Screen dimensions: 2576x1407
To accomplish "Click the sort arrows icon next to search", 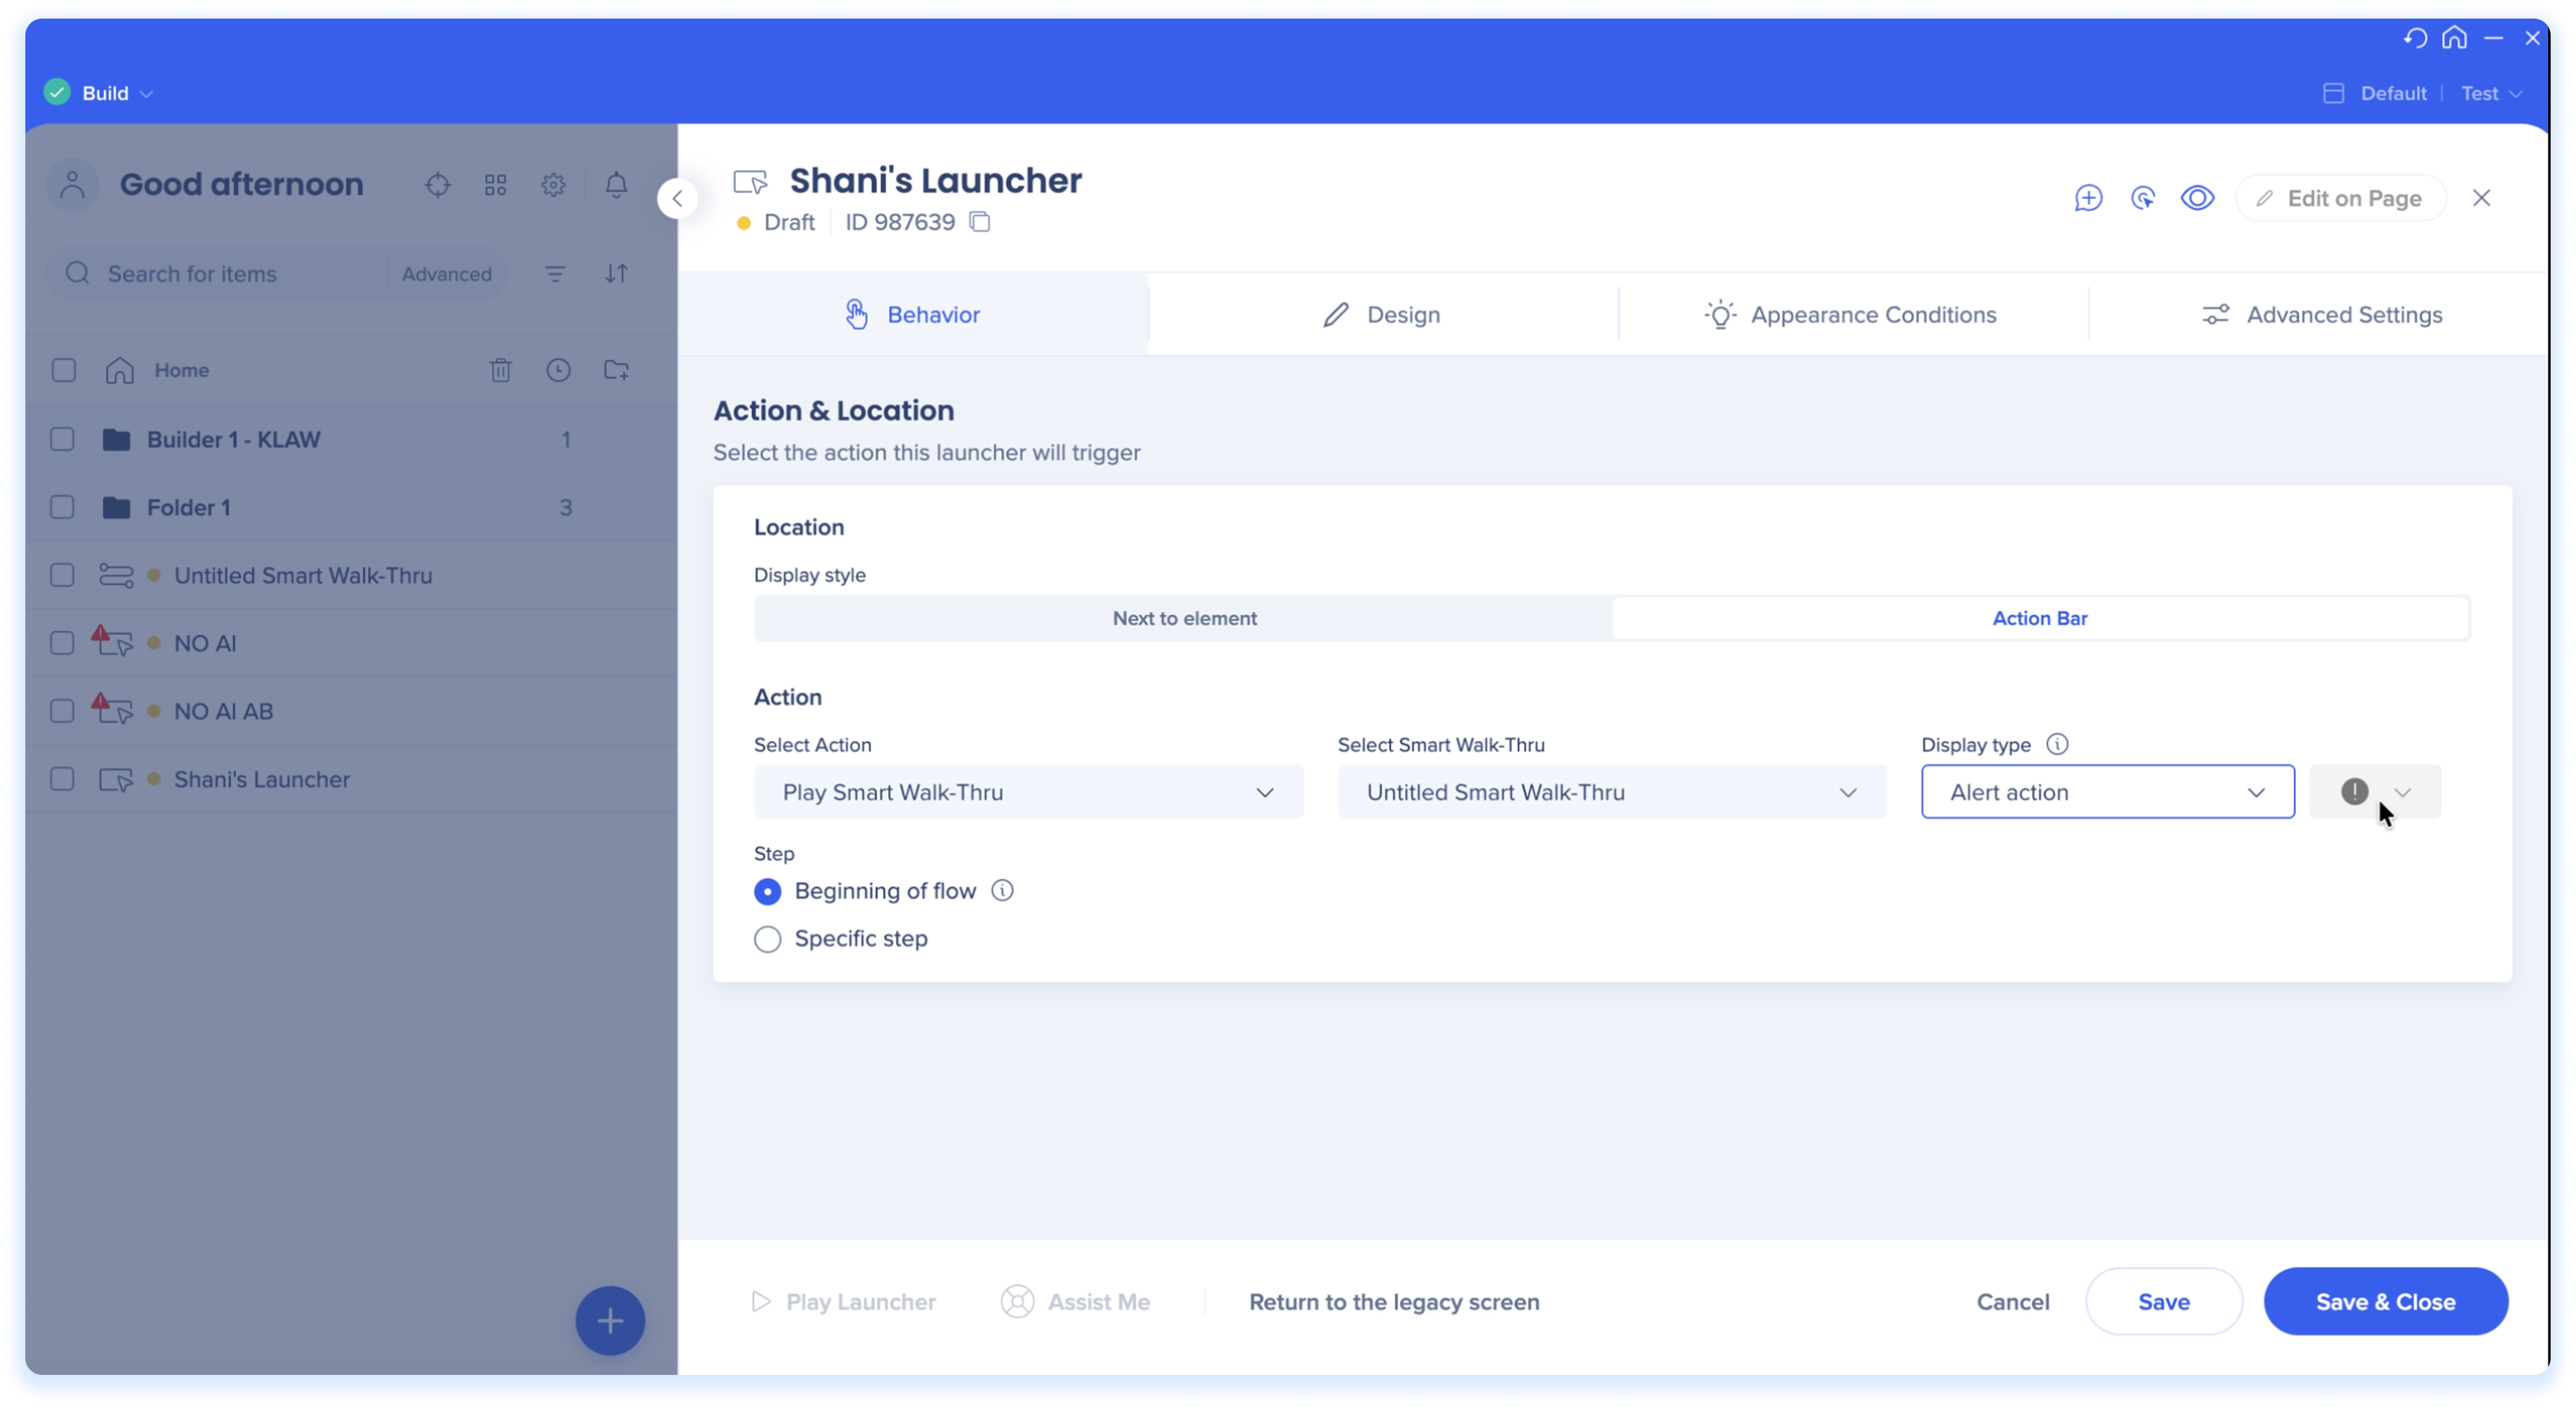I will point(616,273).
